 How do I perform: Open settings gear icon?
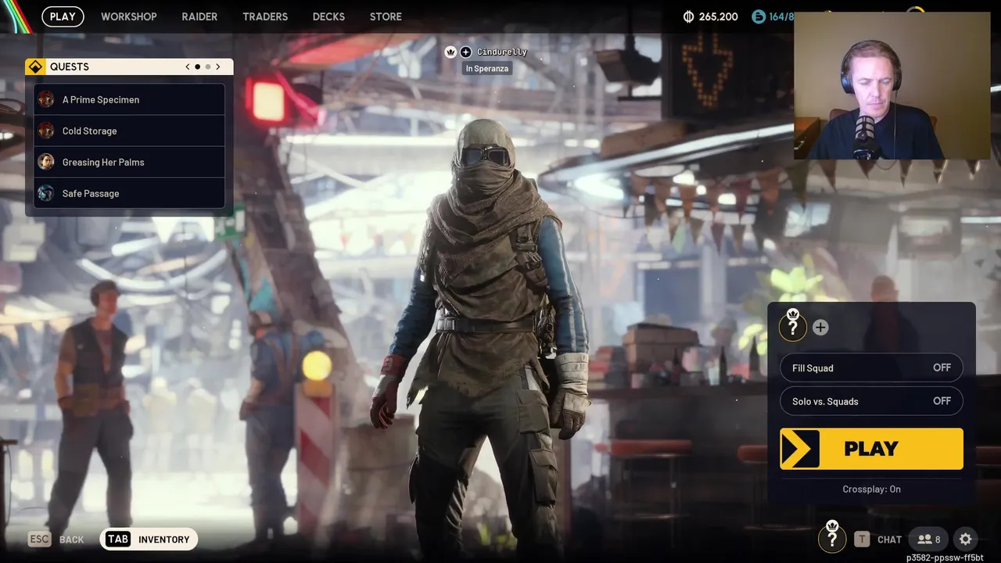[965, 540]
